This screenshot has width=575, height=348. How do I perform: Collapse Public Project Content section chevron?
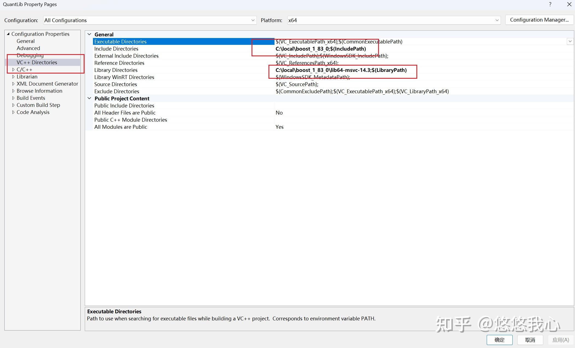(89, 98)
